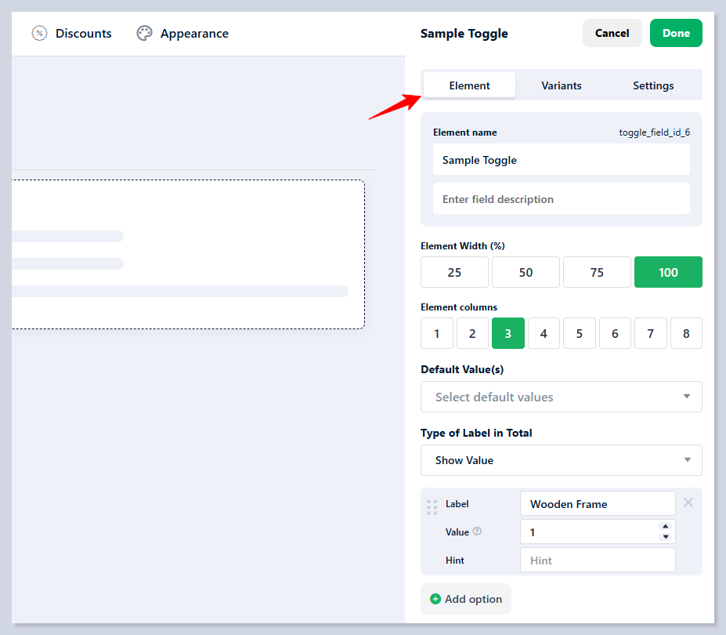The image size is (726, 635).
Task: Click the Discounts percent icon
Action: pyautogui.click(x=39, y=33)
